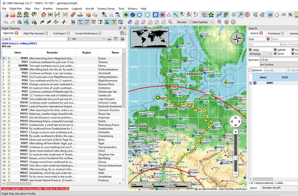Click the map compass rose overlay
Screen dimensions: 298x196
pyautogui.click(x=237, y=39)
